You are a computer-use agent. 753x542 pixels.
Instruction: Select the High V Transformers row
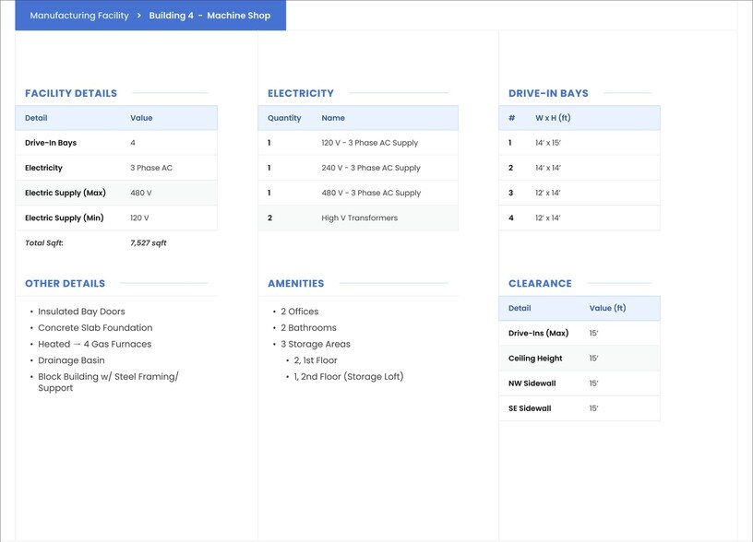tap(358, 218)
